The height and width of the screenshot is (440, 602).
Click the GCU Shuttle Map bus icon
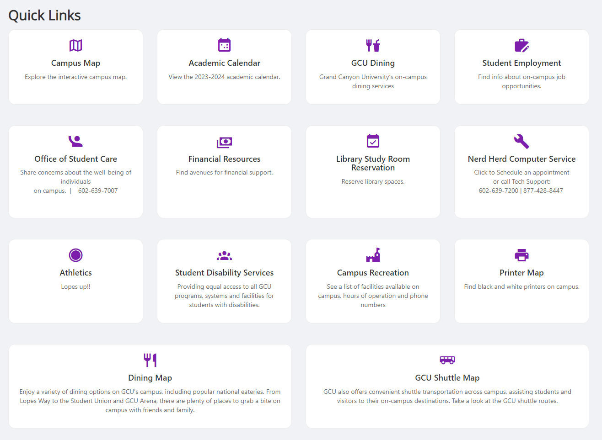(x=447, y=360)
